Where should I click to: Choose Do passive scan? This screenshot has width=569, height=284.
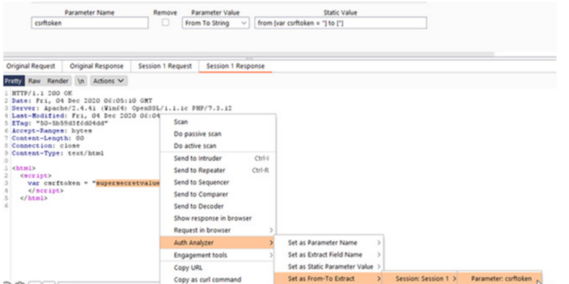click(217, 134)
